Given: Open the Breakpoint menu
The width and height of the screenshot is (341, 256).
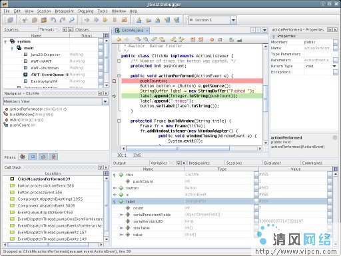Looking at the screenshot, I should click(x=64, y=11).
